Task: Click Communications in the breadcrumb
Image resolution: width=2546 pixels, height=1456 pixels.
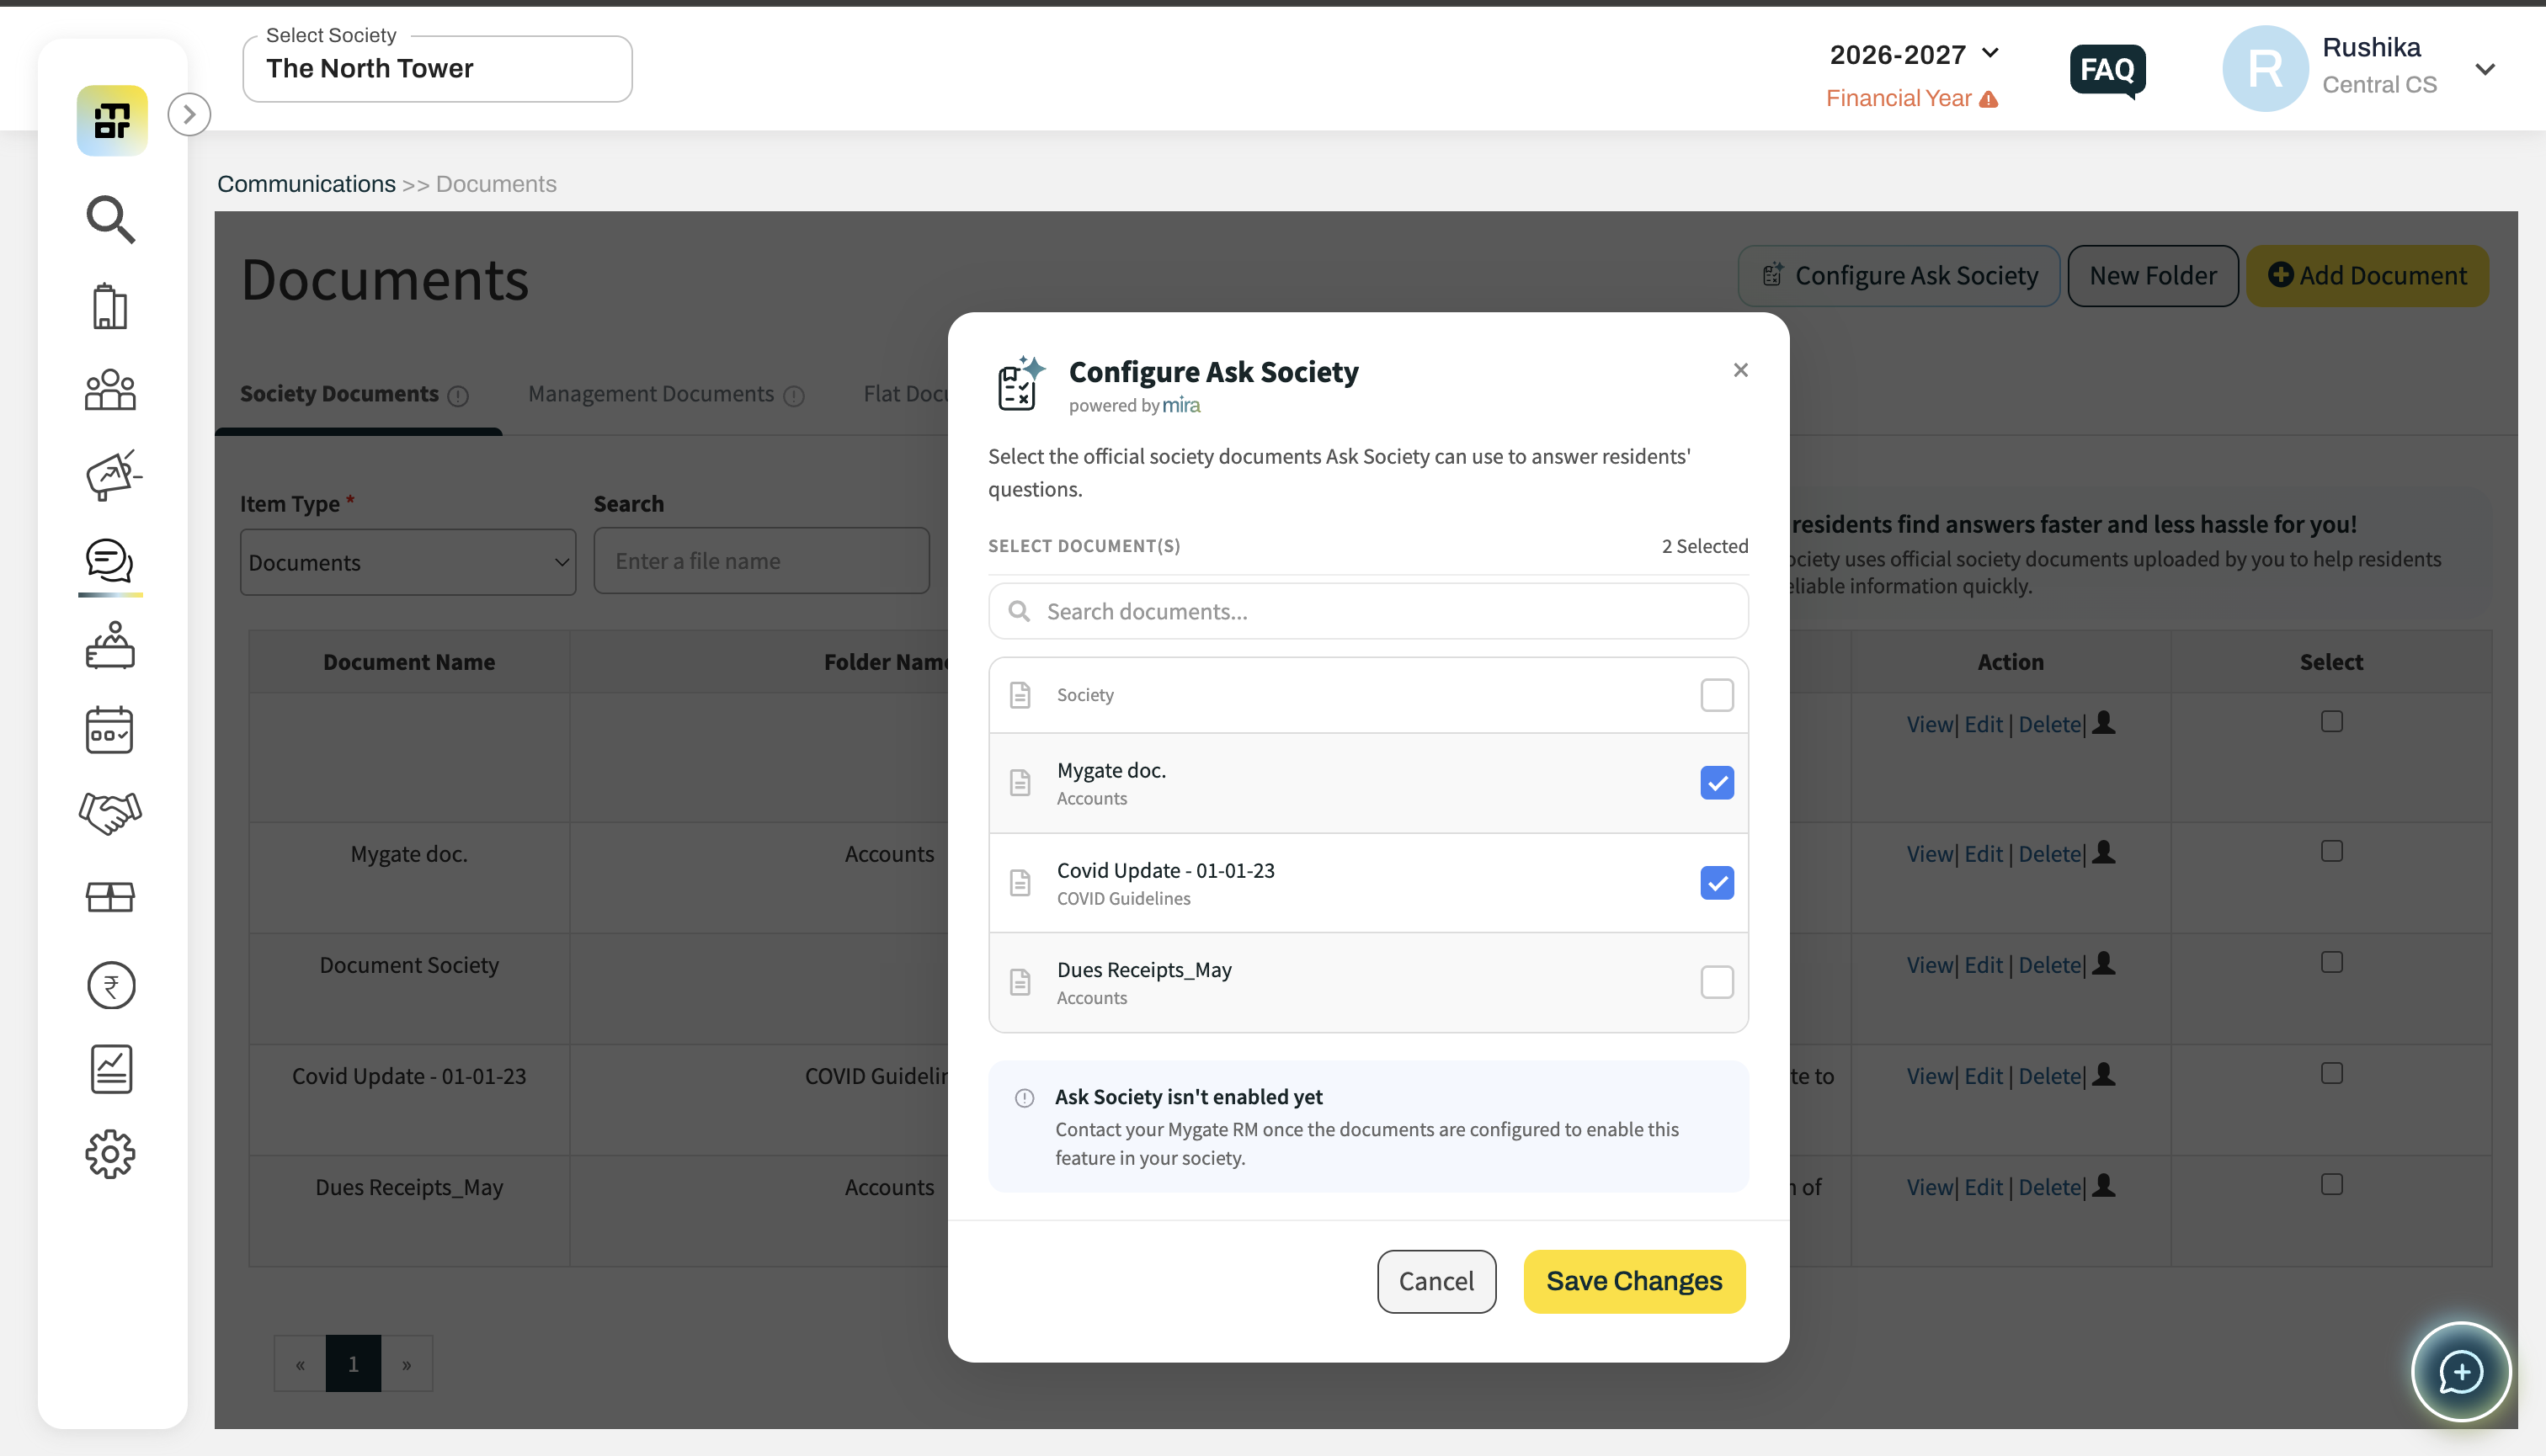Action: pyautogui.click(x=306, y=184)
